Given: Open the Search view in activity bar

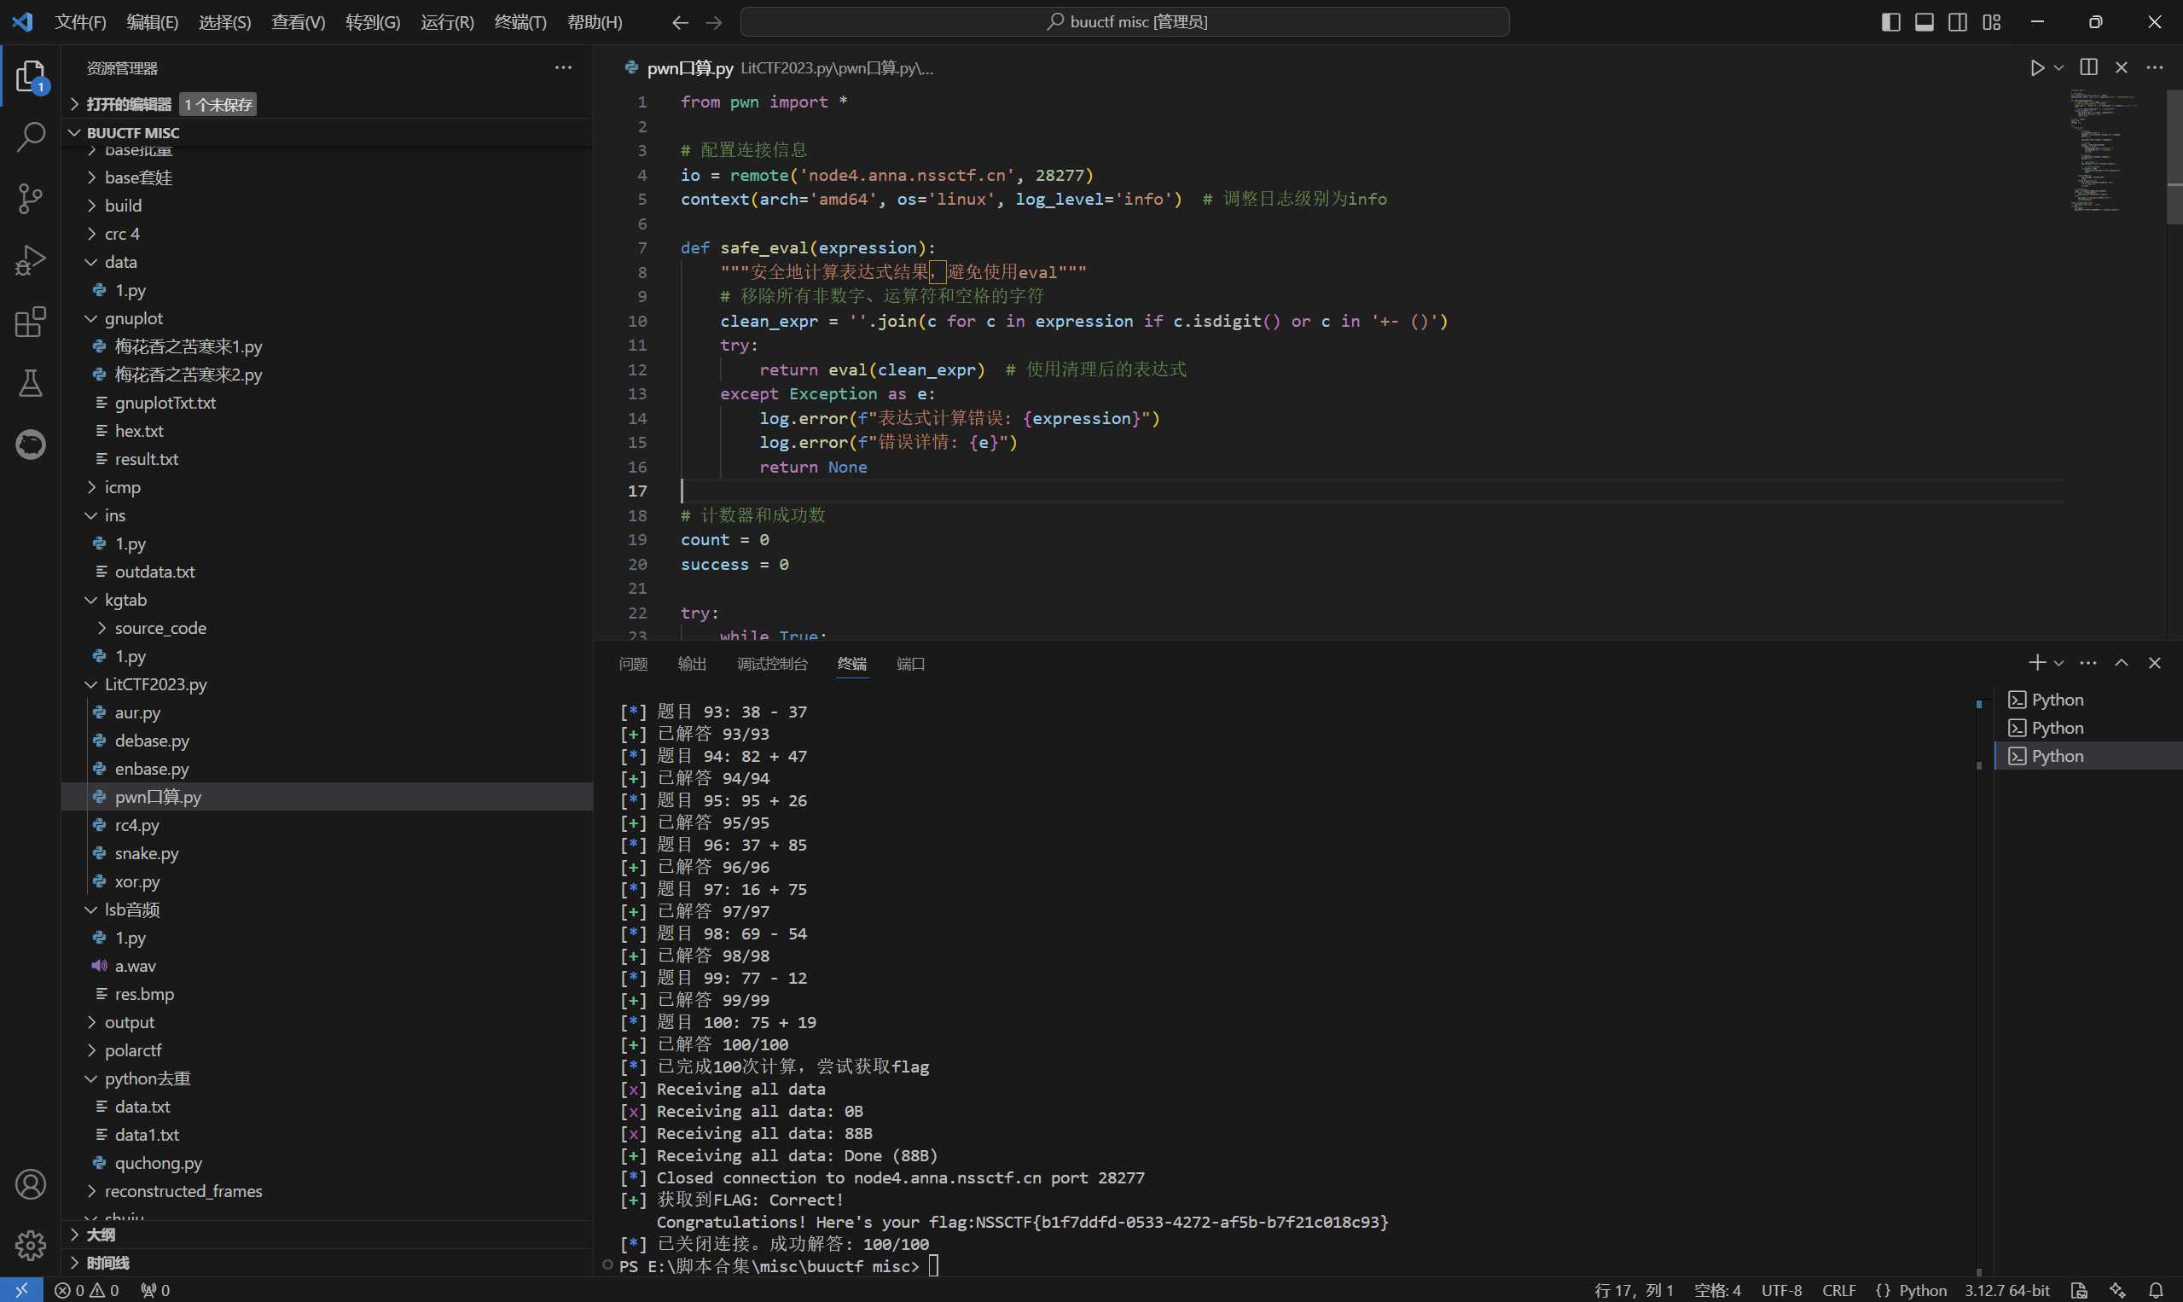Looking at the screenshot, I should (x=31, y=137).
